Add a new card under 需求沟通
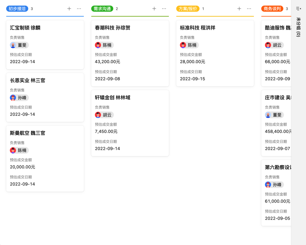306x245 pixels. coord(154,9)
